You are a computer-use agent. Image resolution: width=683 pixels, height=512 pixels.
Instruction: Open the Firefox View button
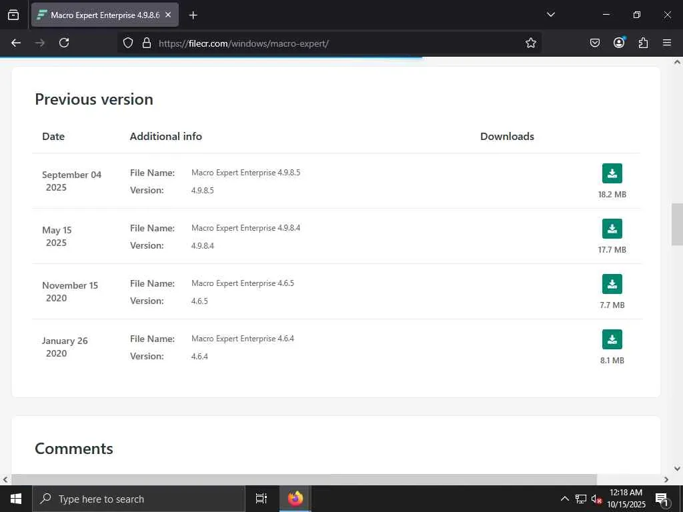tap(13, 15)
